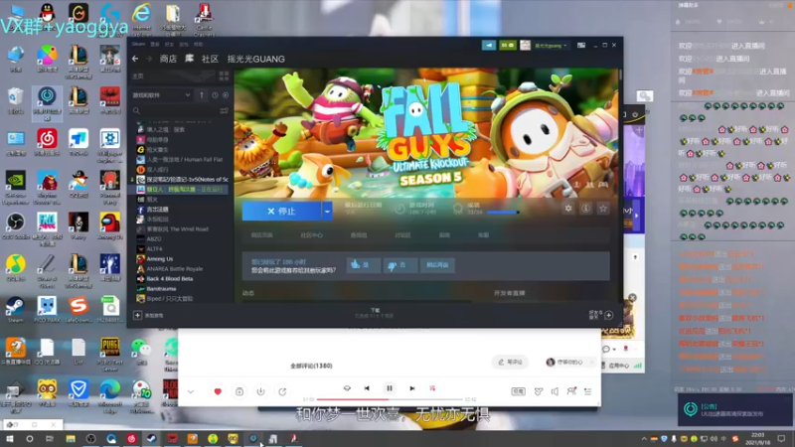
Task: Click 写评论 write comment button
Action: (x=510, y=362)
